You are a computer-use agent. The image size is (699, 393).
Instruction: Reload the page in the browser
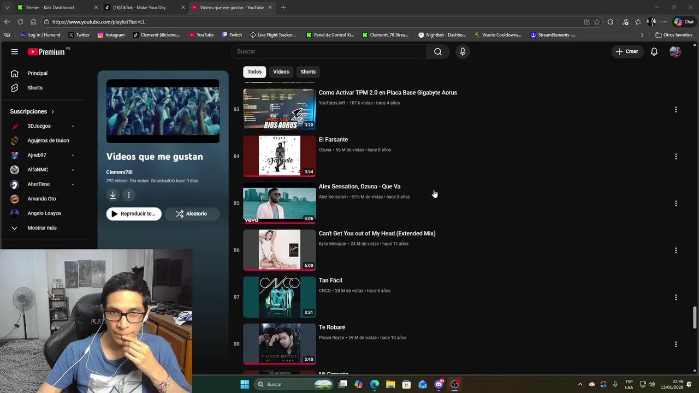[20, 22]
